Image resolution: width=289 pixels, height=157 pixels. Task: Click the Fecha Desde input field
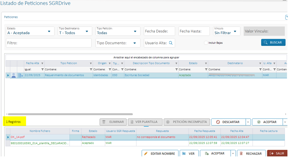click(x=160, y=31)
